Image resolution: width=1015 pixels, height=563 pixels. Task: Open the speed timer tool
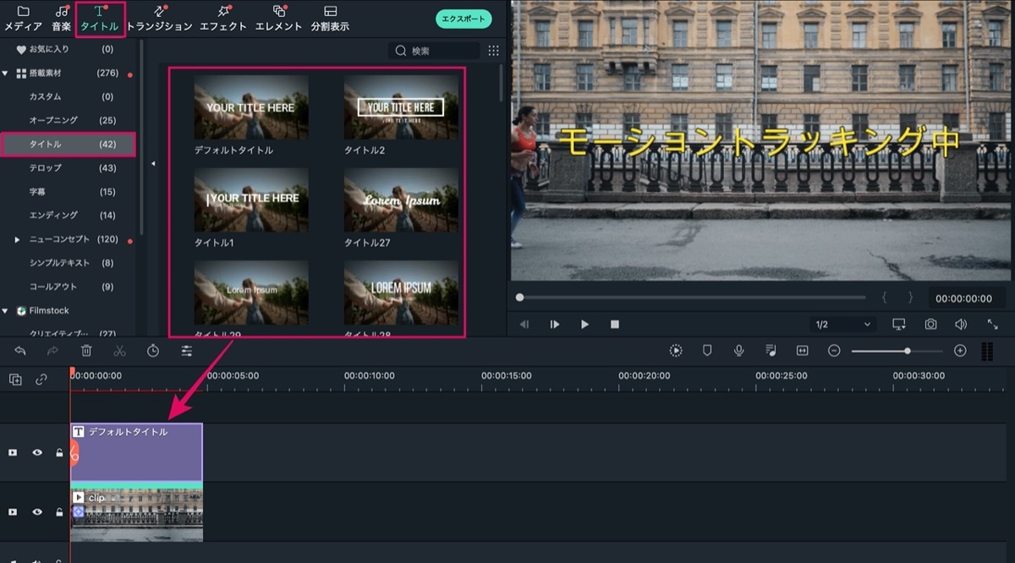153,351
